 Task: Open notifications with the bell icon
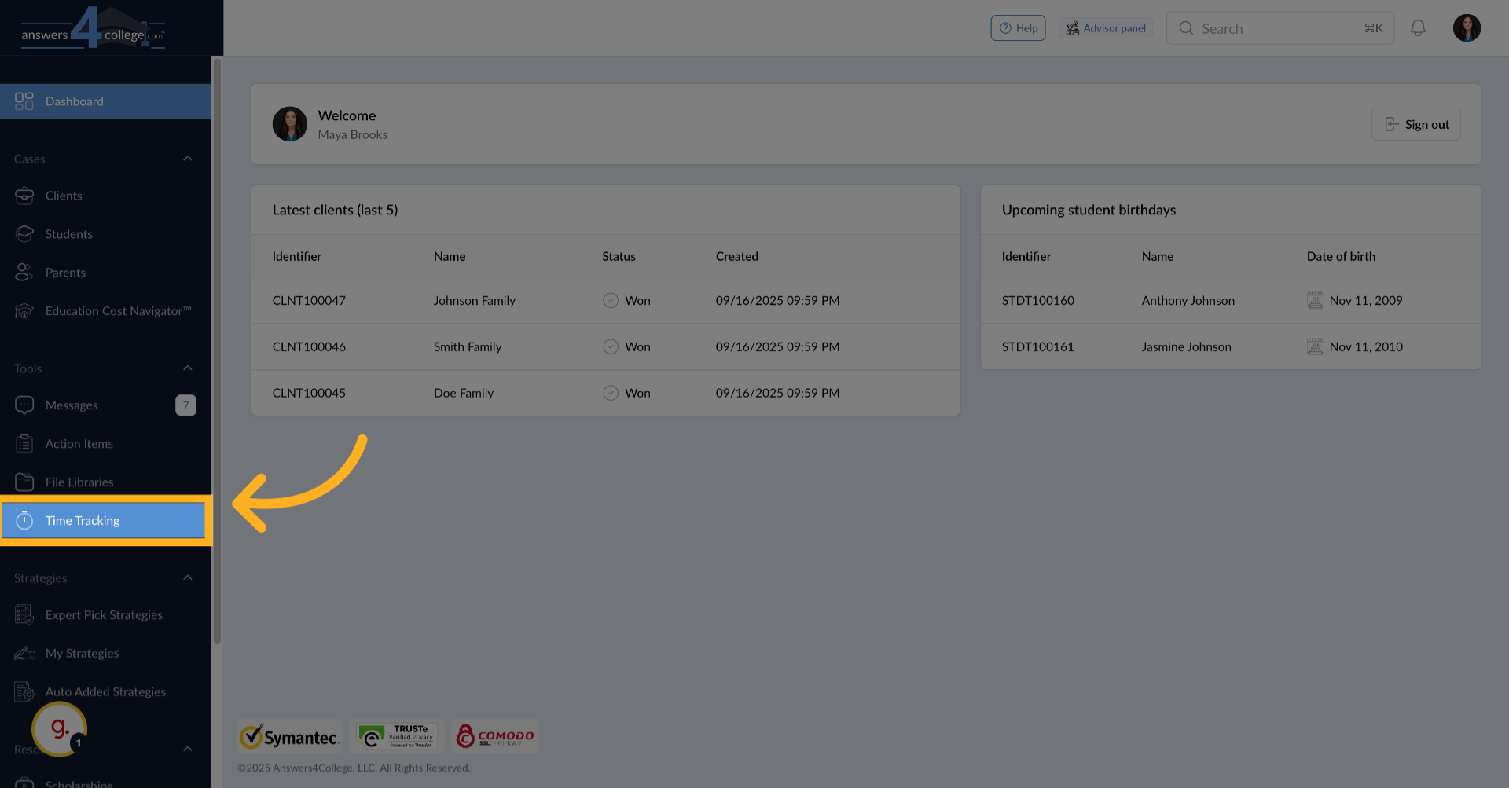point(1418,27)
